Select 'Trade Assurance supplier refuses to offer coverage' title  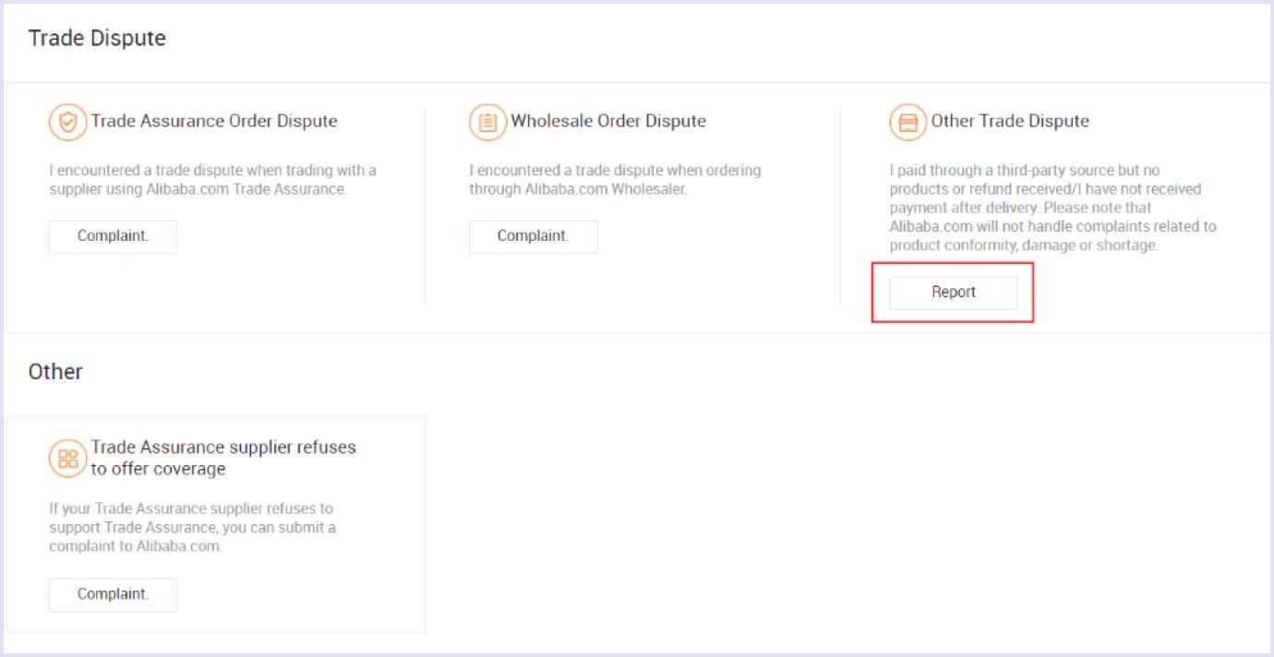click(x=223, y=458)
